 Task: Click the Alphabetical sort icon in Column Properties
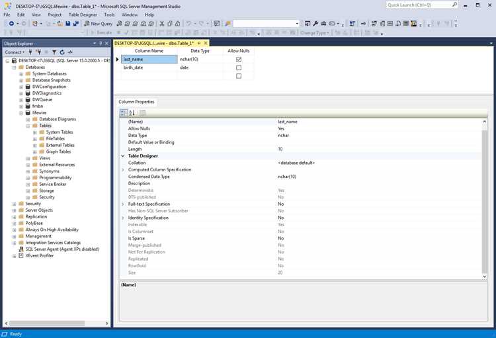click(132, 112)
